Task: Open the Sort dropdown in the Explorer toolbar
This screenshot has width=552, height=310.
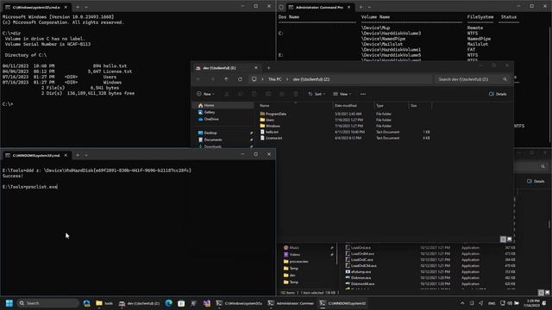Action: (x=317, y=94)
